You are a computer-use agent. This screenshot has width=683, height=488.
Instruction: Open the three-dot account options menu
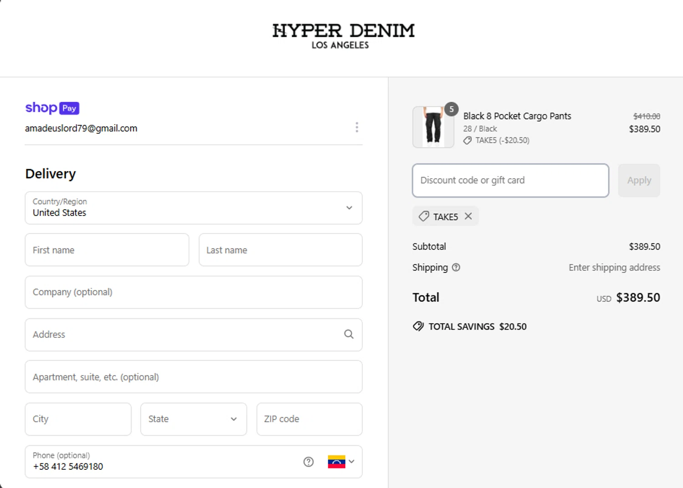[x=357, y=127]
